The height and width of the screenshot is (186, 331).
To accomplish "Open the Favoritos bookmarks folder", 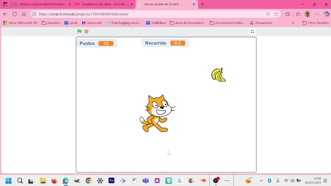I will (51, 23).
